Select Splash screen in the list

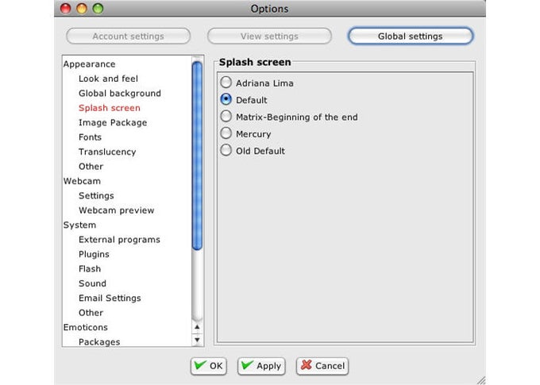(x=109, y=108)
